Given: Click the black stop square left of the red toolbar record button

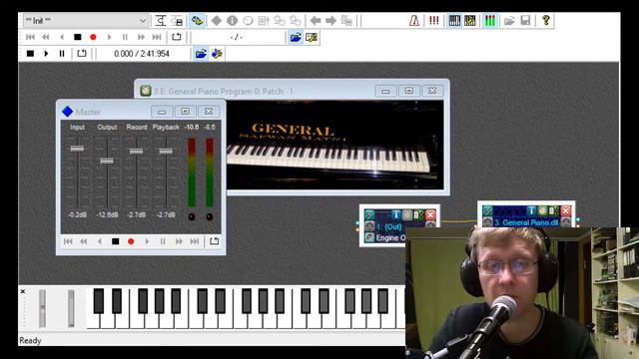Looking at the screenshot, I should tap(78, 37).
